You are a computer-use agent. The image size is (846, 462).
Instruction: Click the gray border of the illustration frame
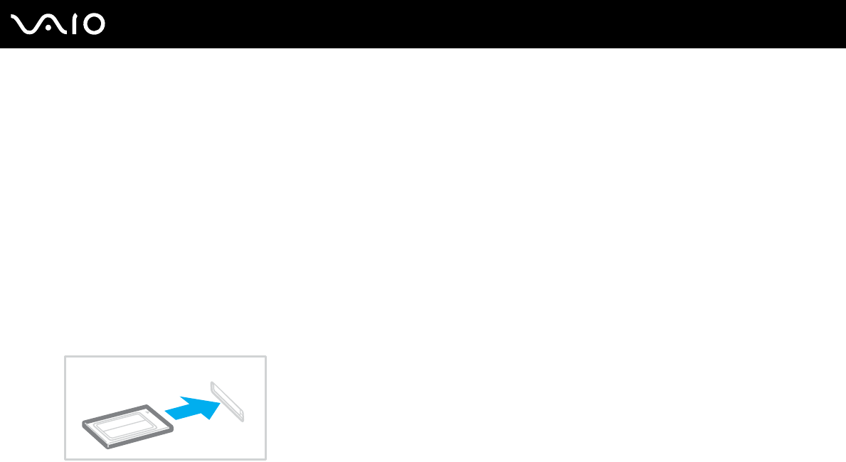[165, 356]
